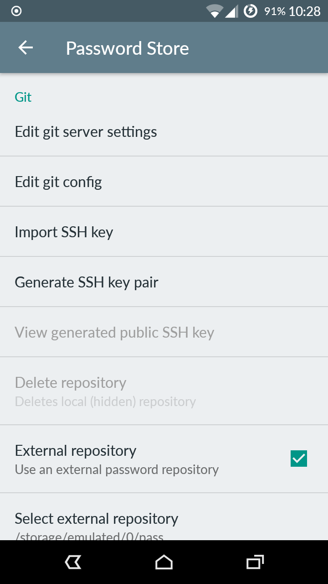This screenshot has width=328, height=584.
Task: Open the recent apps overview button
Action: tap(255, 562)
